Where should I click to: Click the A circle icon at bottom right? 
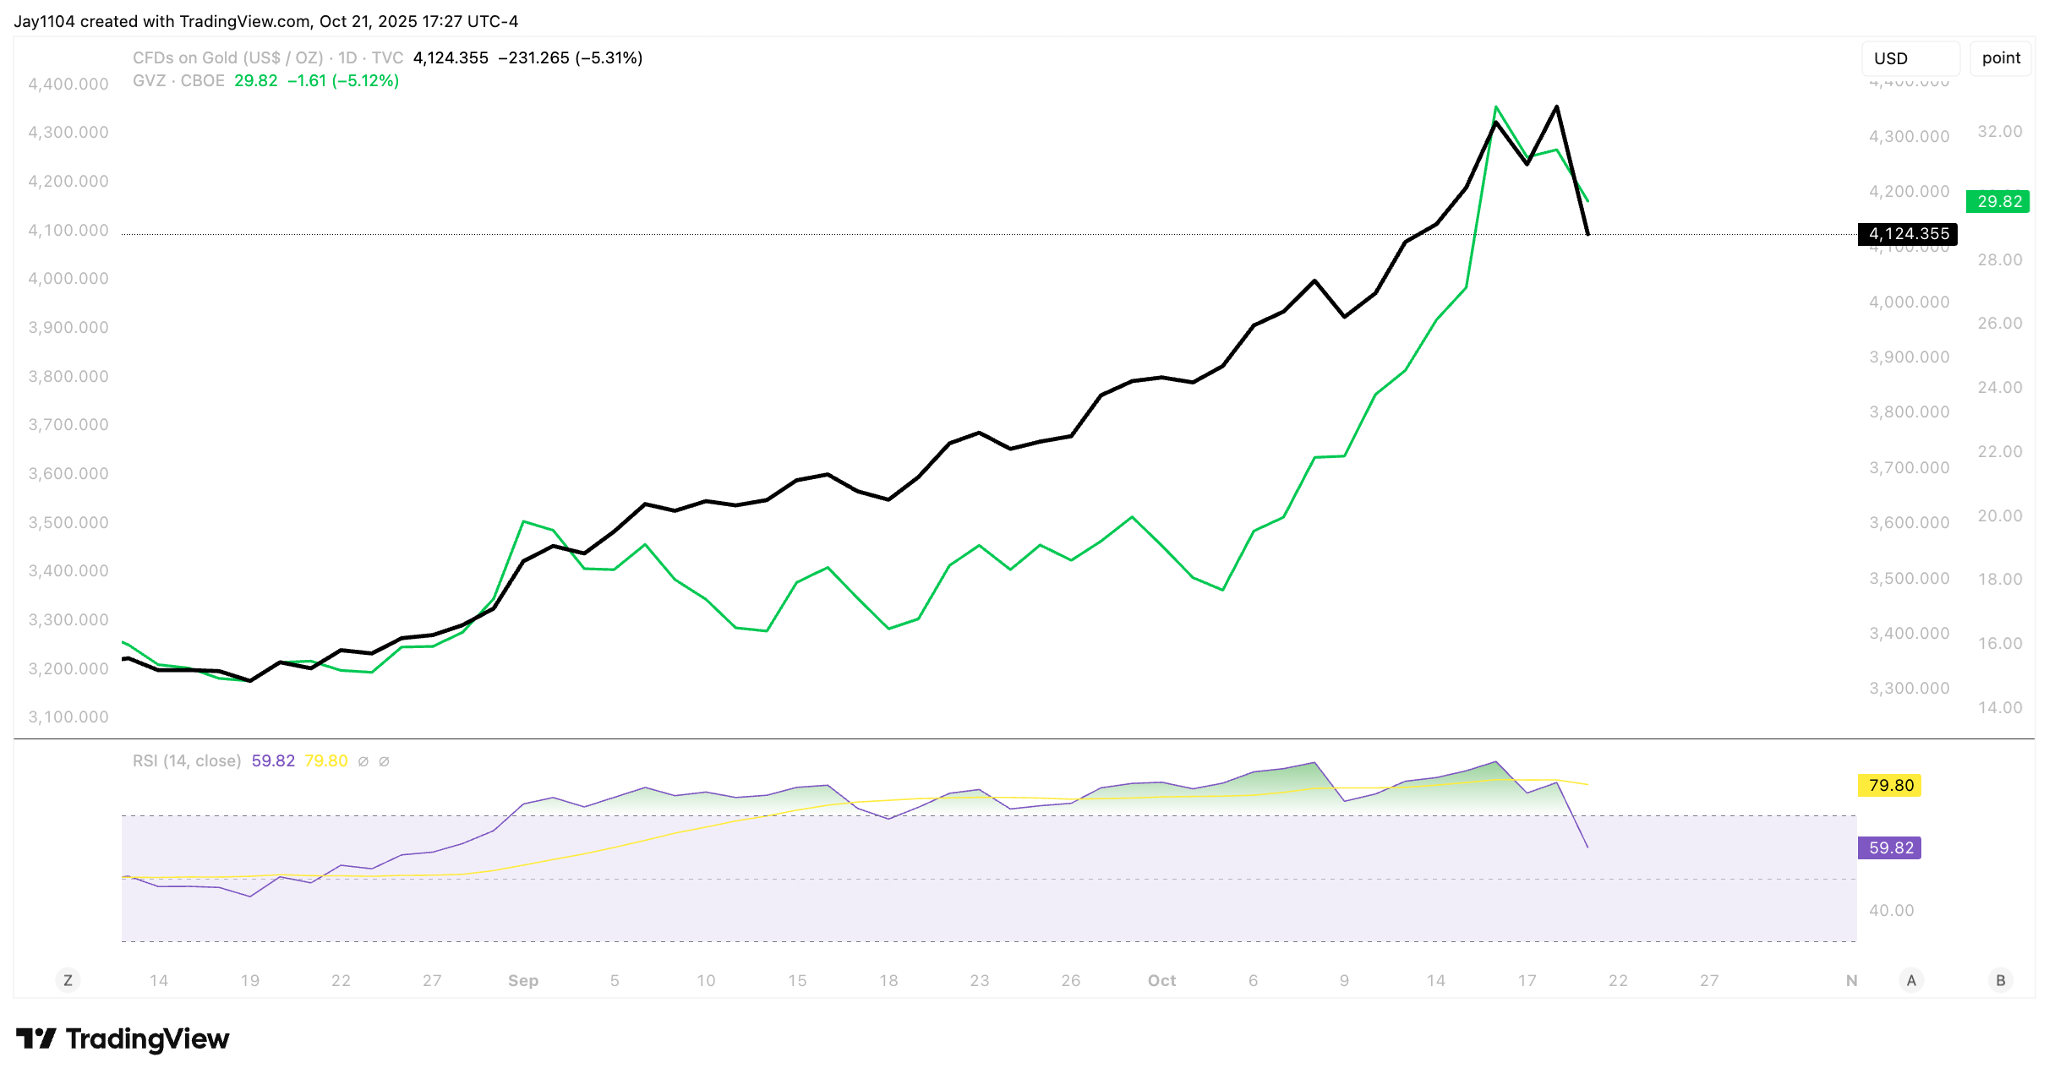[1911, 980]
